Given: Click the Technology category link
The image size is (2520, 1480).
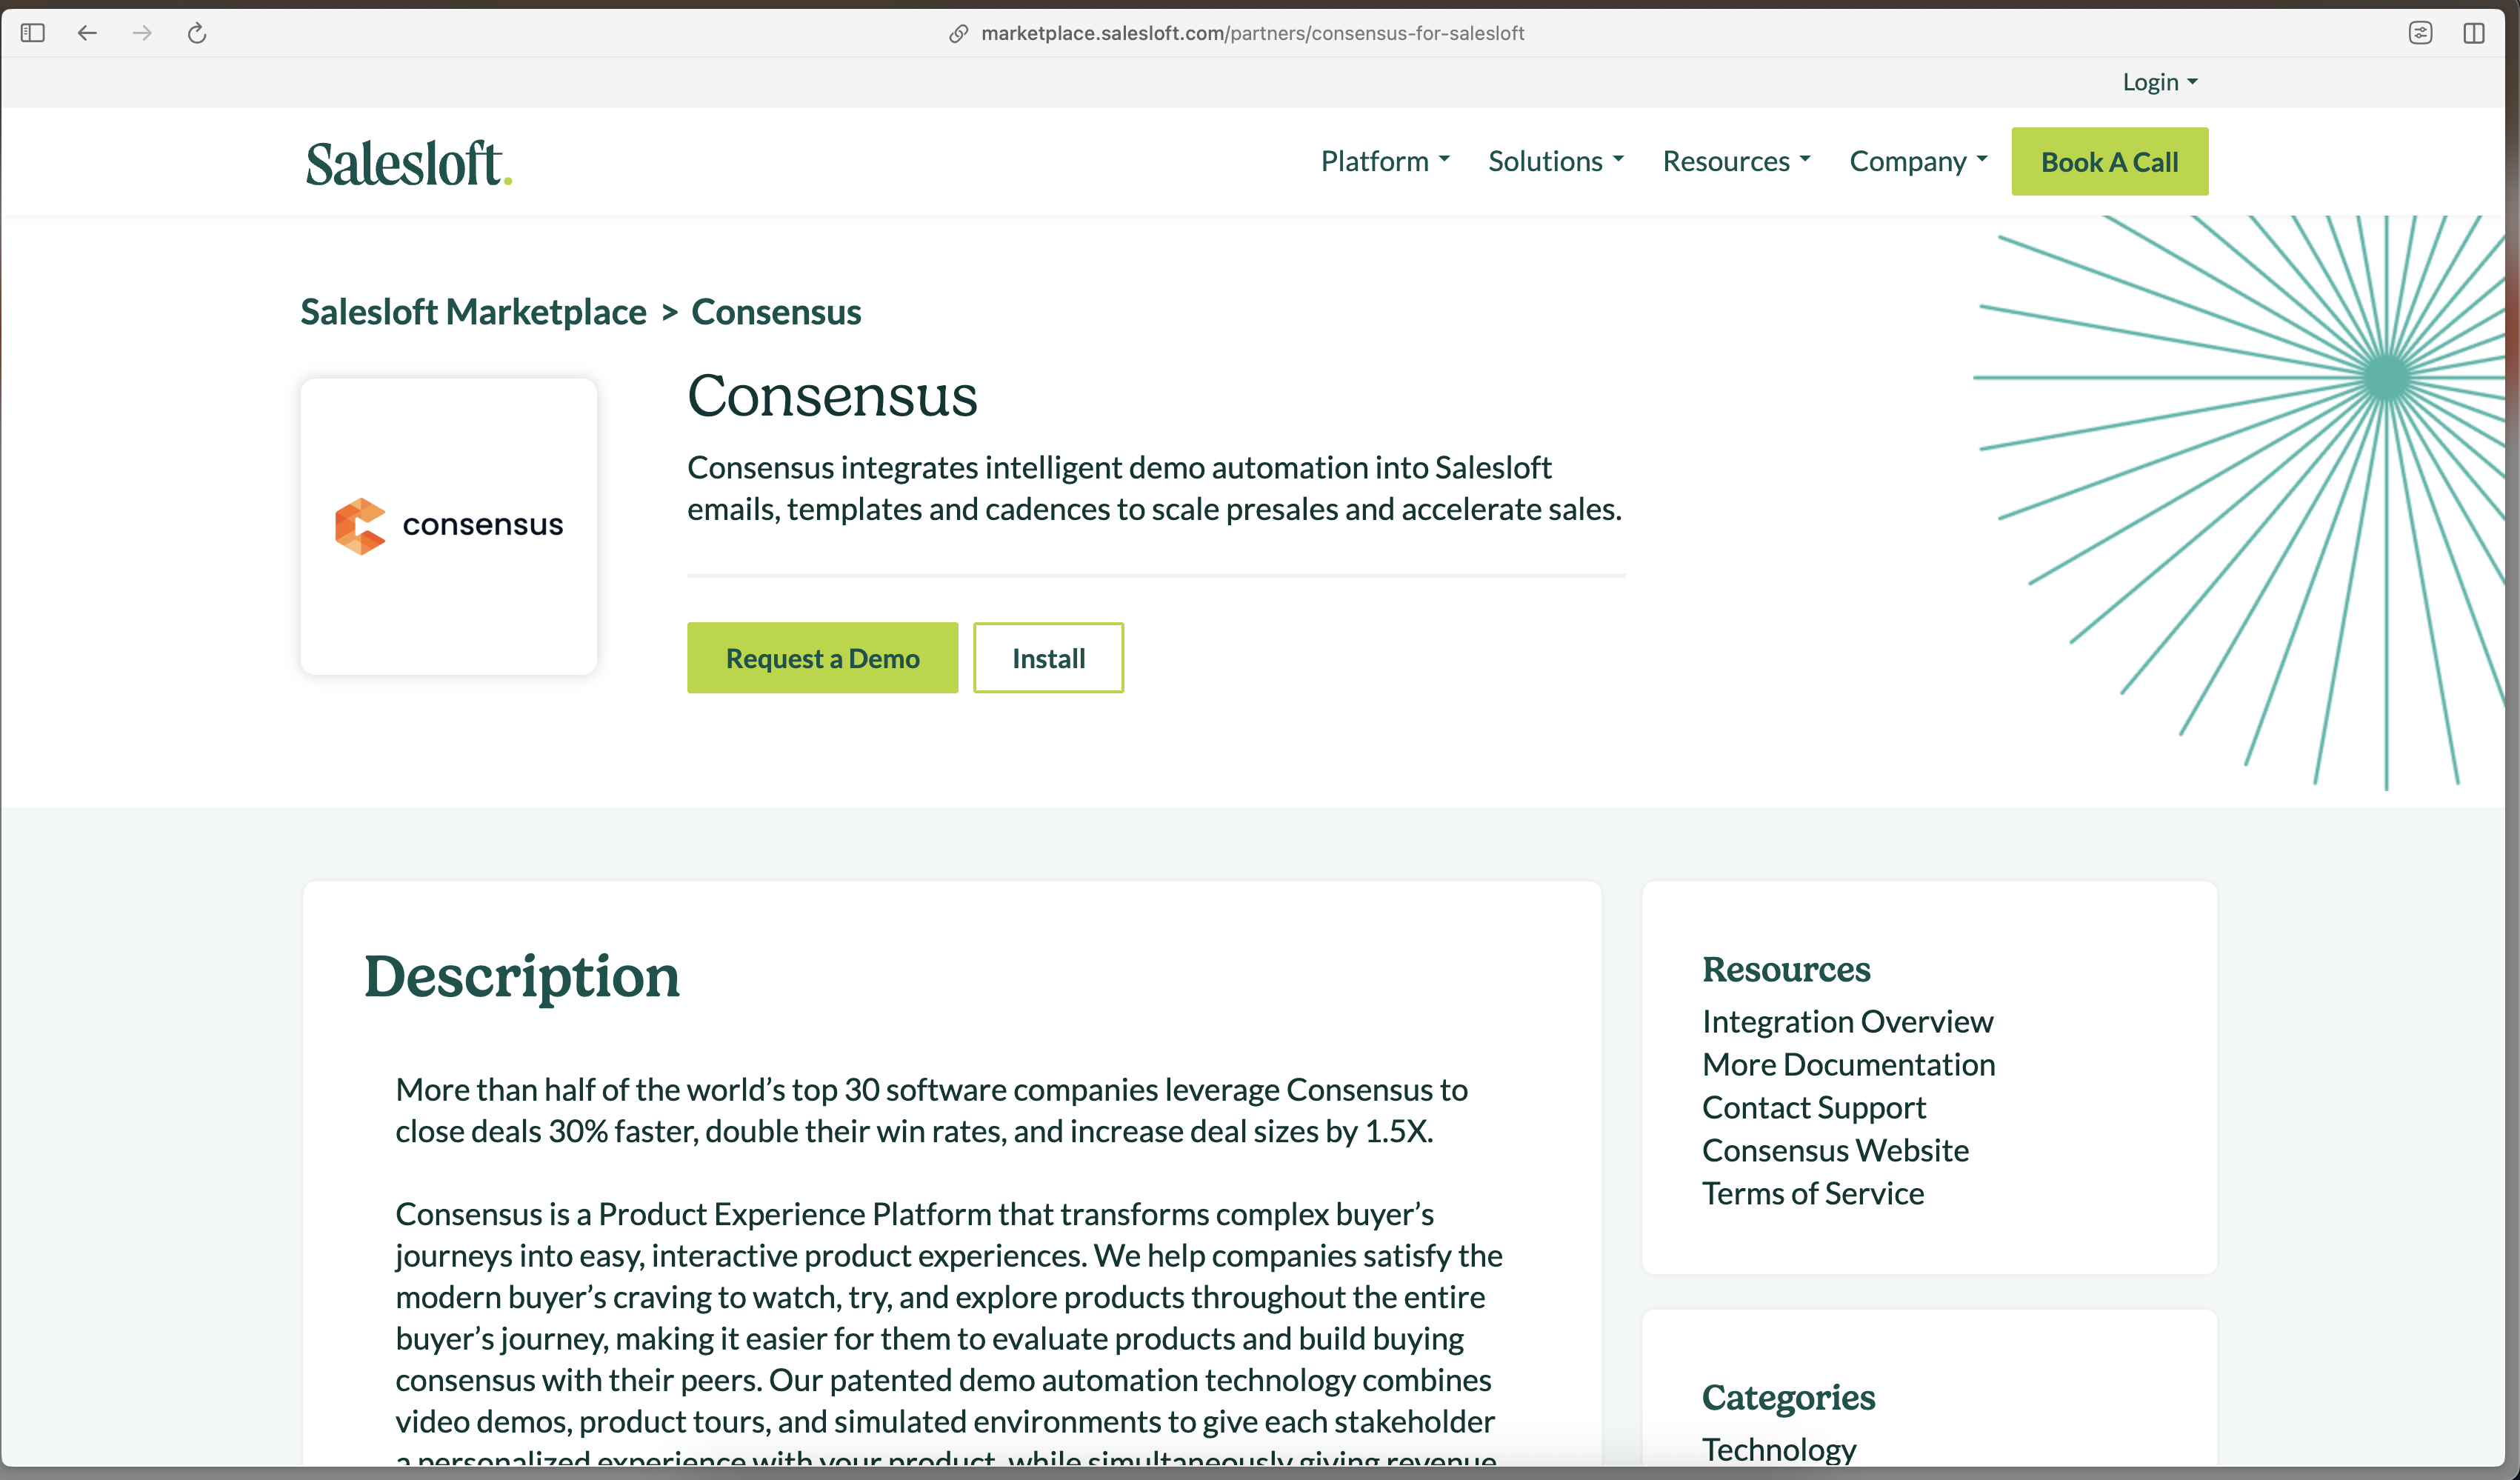Looking at the screenshot, I should pos(1779,1449).
